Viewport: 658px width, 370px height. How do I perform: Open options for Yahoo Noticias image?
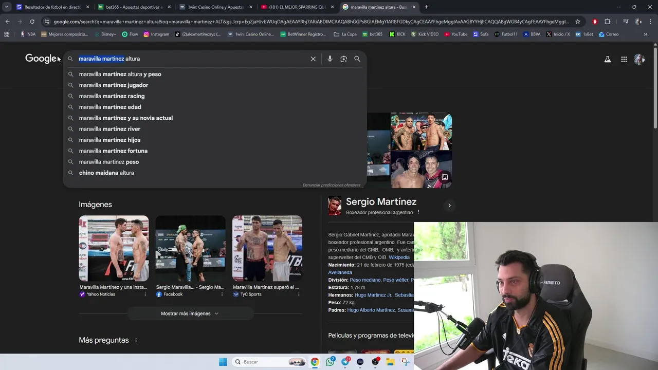(145, 294)
